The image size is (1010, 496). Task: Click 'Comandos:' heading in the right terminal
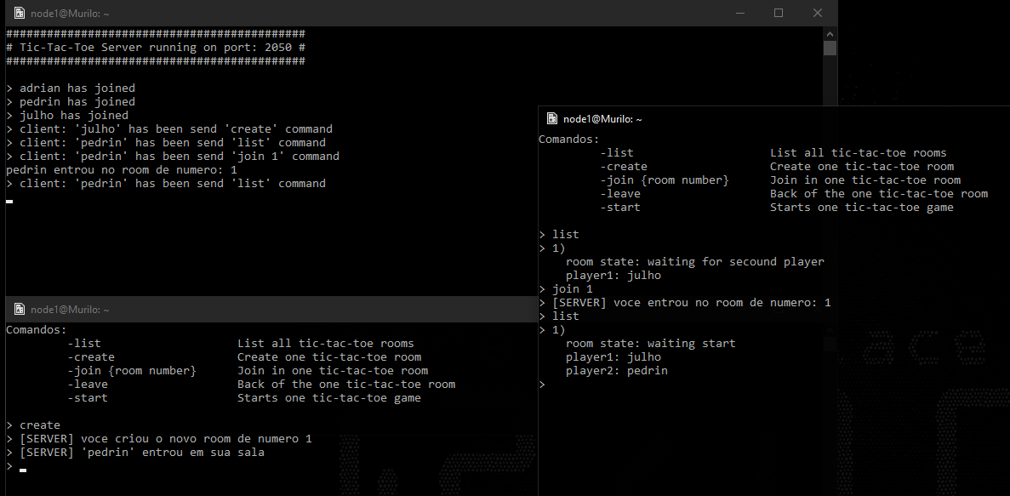pyautogui.click(x=568, y=140)
